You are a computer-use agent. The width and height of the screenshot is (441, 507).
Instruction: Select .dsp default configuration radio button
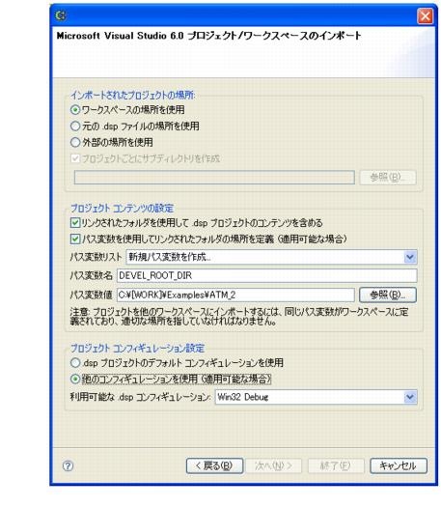pyautogui.click(x=75, y=363)
